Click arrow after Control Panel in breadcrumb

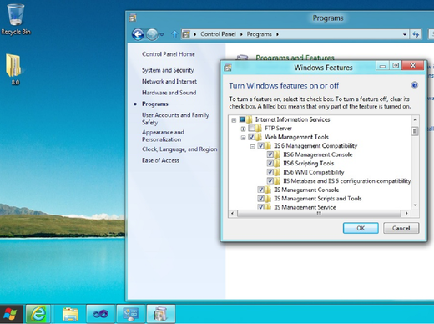[241, 34]
